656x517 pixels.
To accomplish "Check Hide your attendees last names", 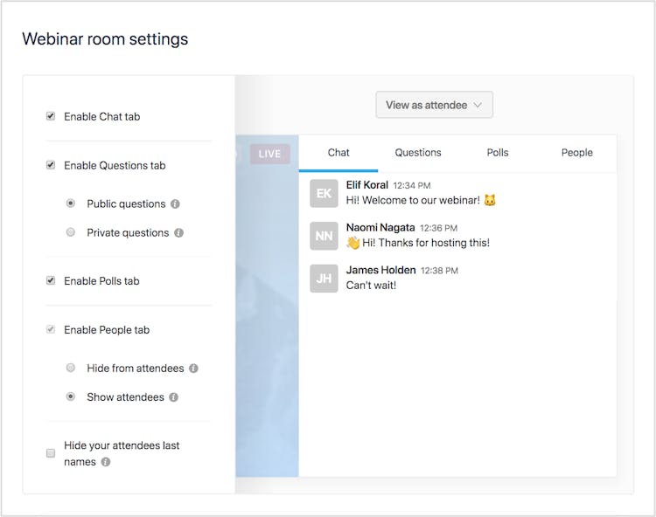I will pyautogui.click(x=51, y=453).
